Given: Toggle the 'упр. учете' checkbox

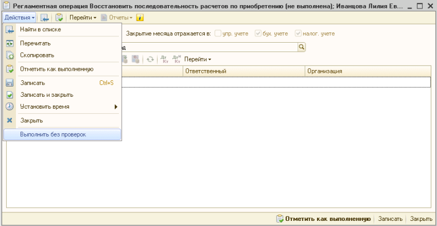Looking at the screenshot, I should [x=217, y=34].
